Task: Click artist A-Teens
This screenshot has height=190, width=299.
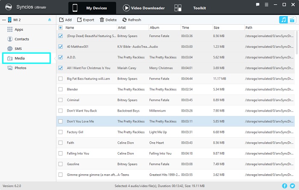Action: pos(123,175)
